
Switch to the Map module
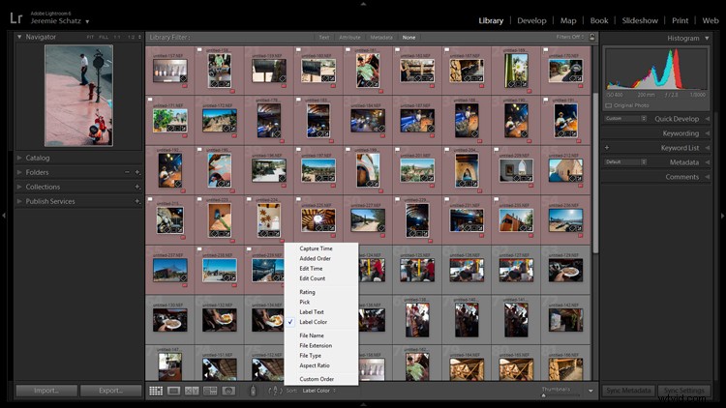[568, 20]
